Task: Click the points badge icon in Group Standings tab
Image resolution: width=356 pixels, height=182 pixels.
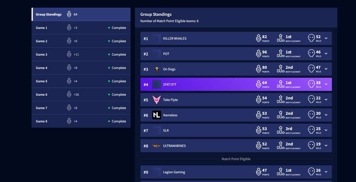Action: [x=69, y=14]
